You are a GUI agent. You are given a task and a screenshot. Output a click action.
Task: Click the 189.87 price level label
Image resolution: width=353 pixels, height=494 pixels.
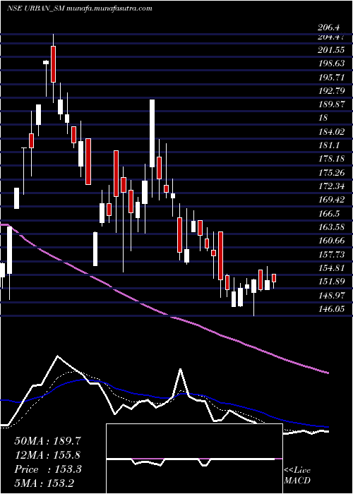point(331,104)
